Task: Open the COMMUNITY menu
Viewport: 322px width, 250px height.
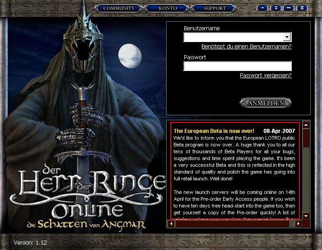Action: coord(118,8)
